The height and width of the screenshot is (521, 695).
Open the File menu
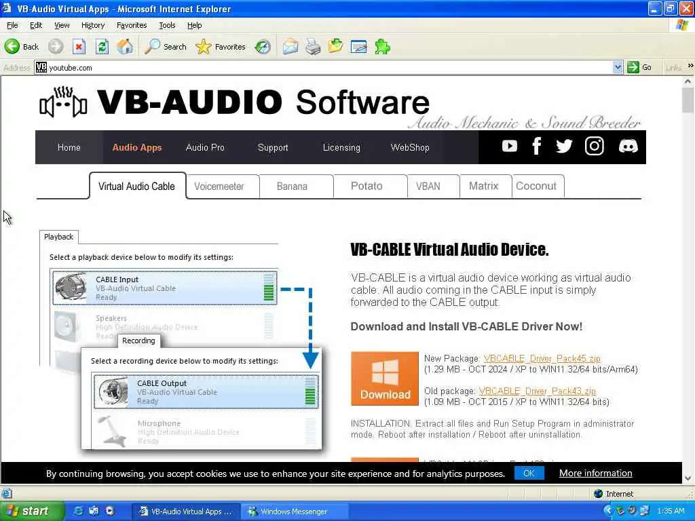12,25
